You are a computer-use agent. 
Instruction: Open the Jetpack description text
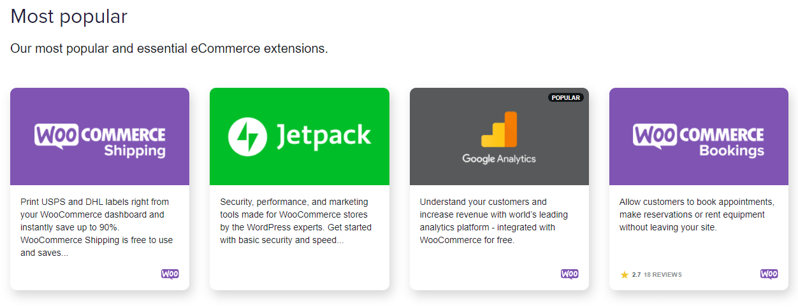click(x=296, y=221)
